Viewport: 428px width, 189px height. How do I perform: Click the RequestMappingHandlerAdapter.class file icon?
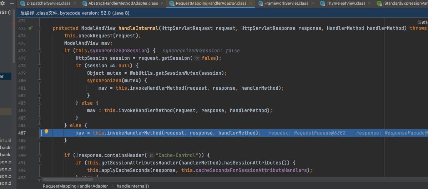pyautogui.click(x=172, y=4)
